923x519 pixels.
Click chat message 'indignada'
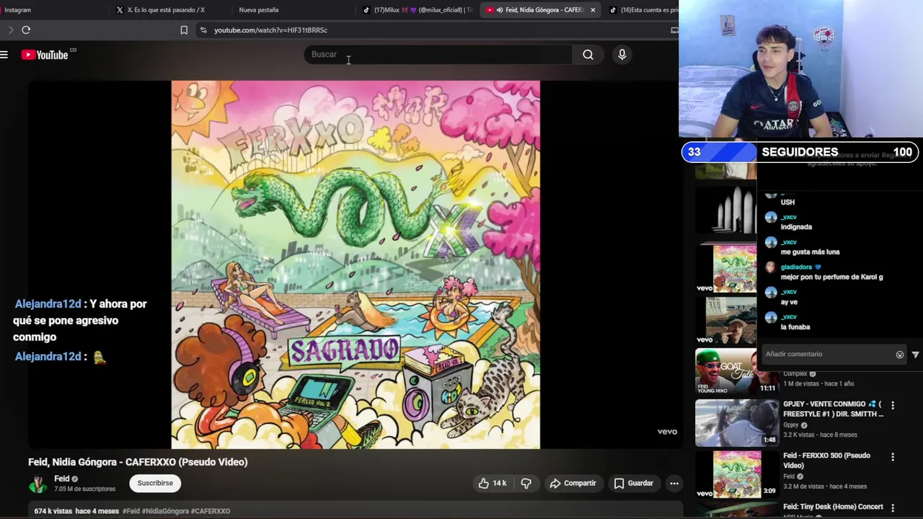pos(796,227)
